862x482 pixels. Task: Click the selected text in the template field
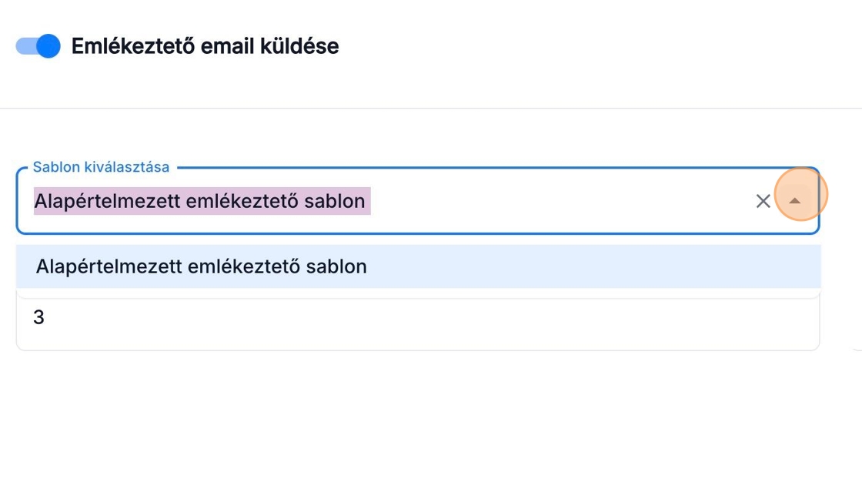pos(200,202)
